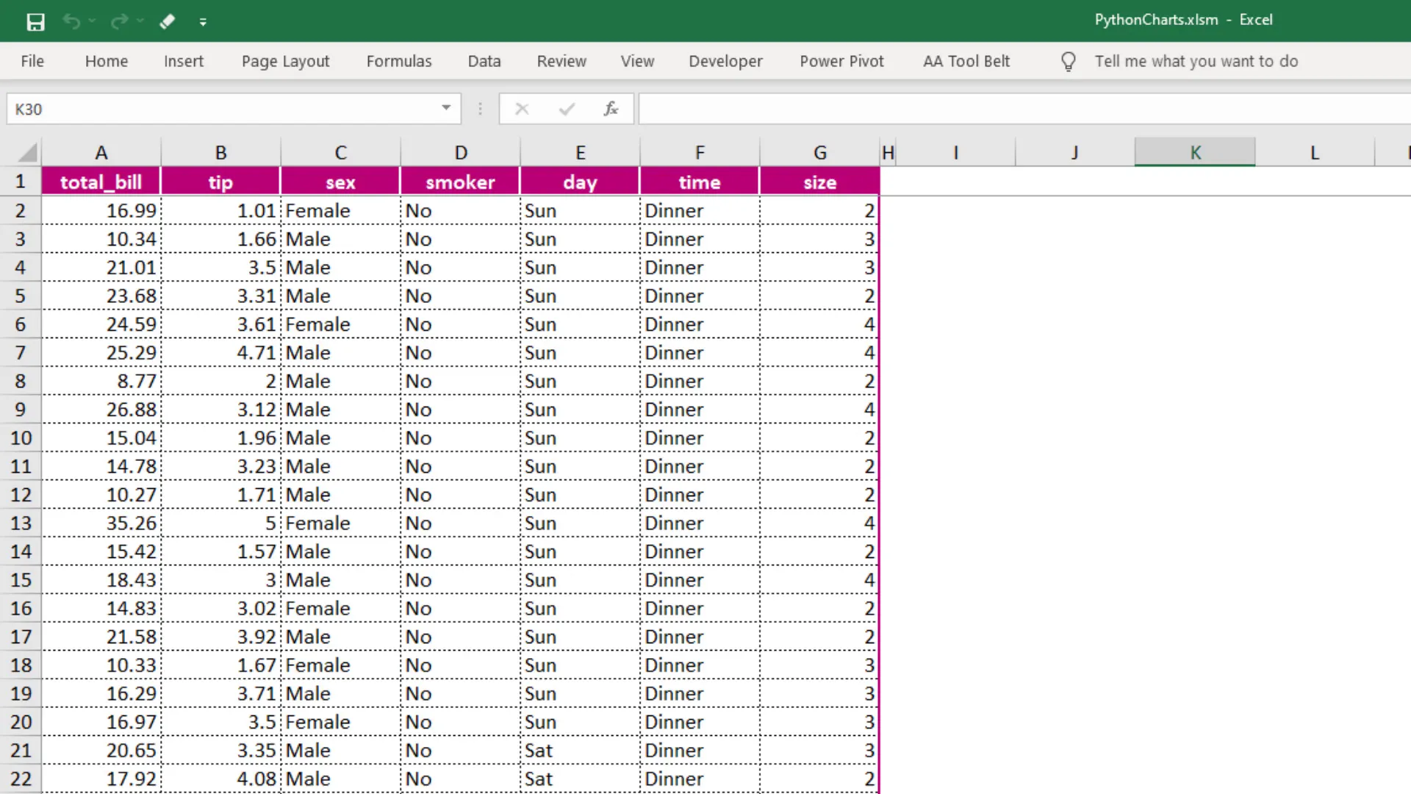
Task: Open the Name Box dropdown arrow
Action: click(x=445, y=108)
